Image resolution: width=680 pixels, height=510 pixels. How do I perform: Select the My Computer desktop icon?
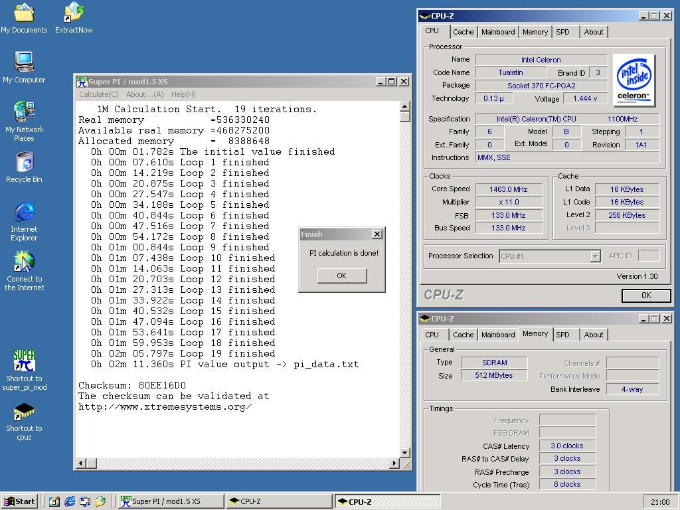pyautogui.click(x=24, y=68)
